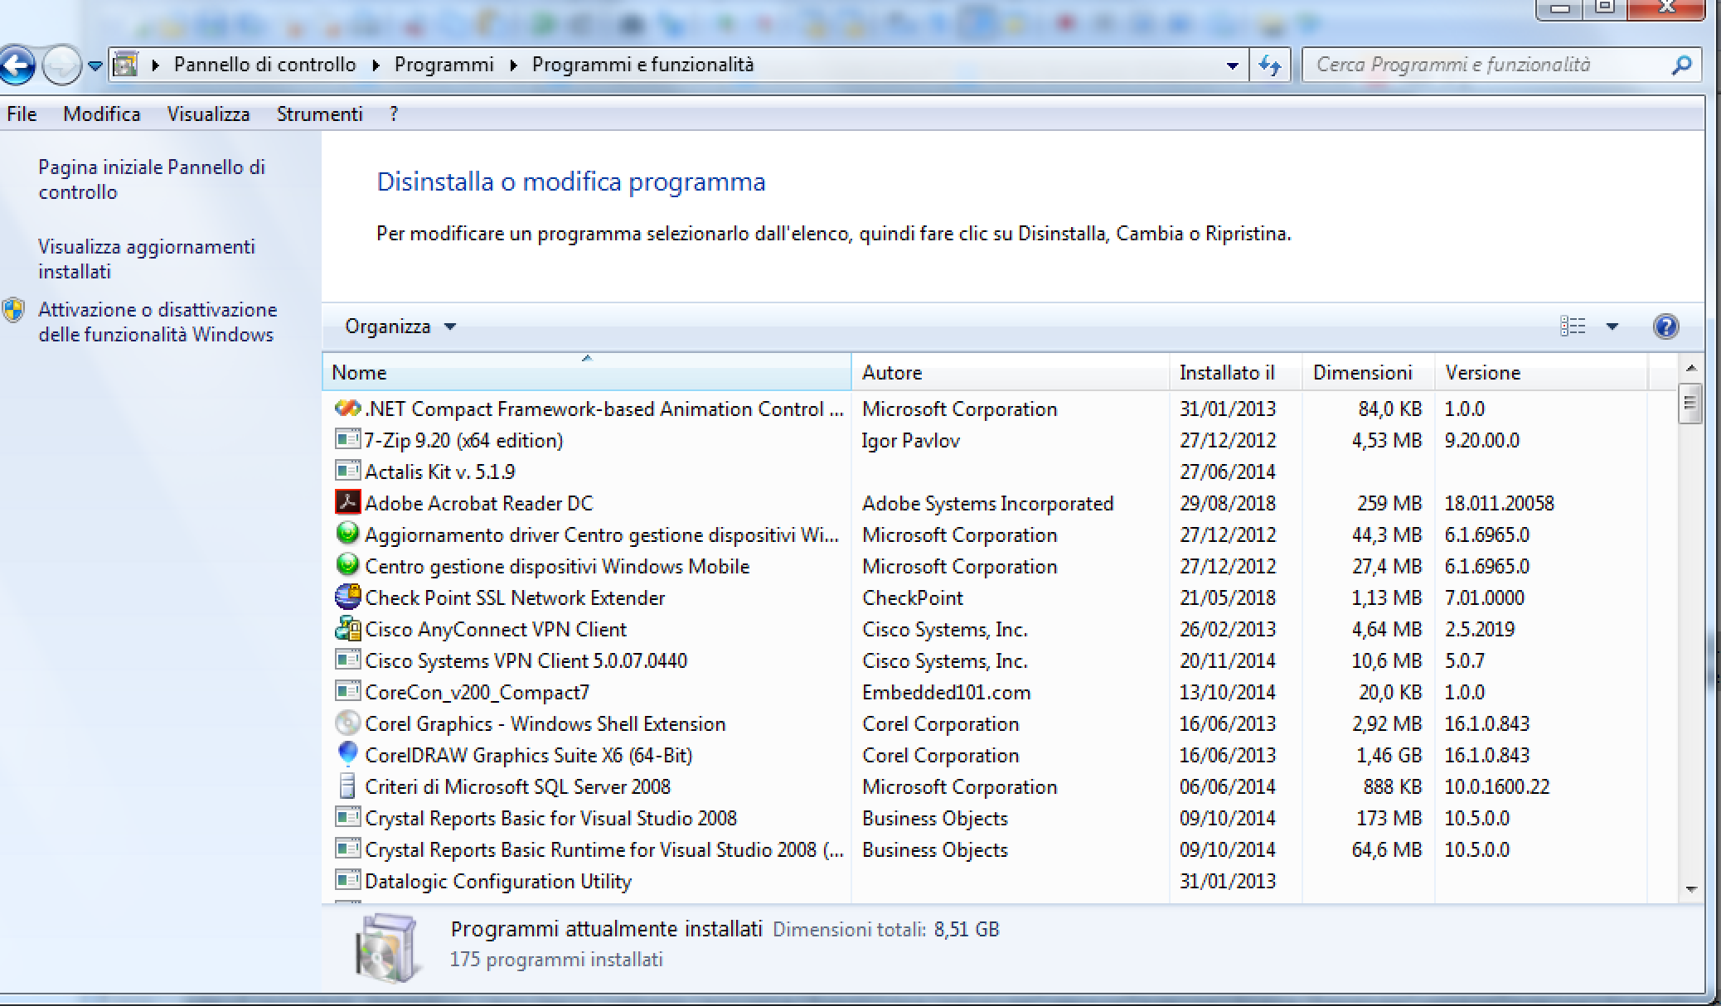Click the forward navigation arrow button

pyautogui.click(x=62, y=65)
